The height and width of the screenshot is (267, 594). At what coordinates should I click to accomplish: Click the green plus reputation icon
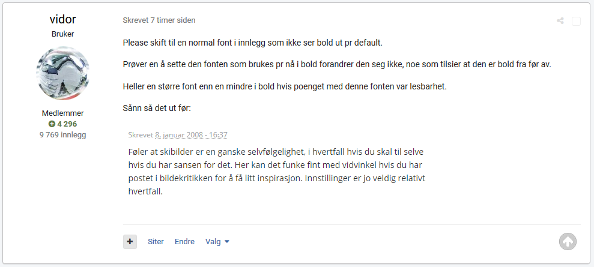click(x=52, y=124)
